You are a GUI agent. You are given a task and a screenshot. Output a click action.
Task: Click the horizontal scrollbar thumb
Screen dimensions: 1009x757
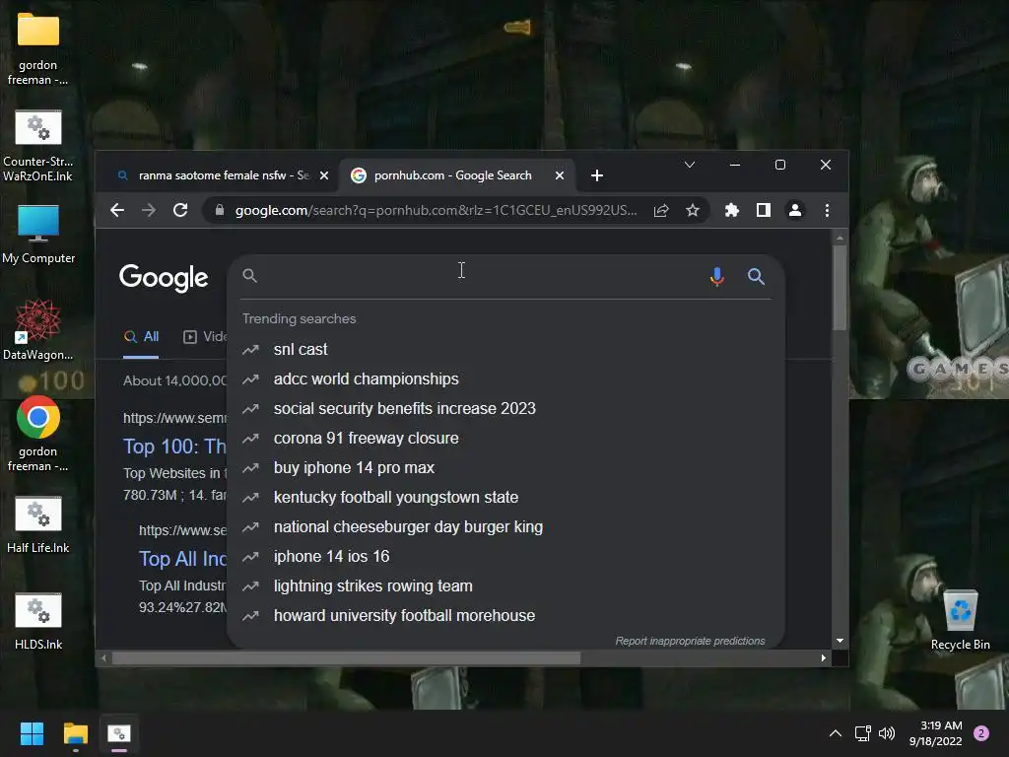346,657
